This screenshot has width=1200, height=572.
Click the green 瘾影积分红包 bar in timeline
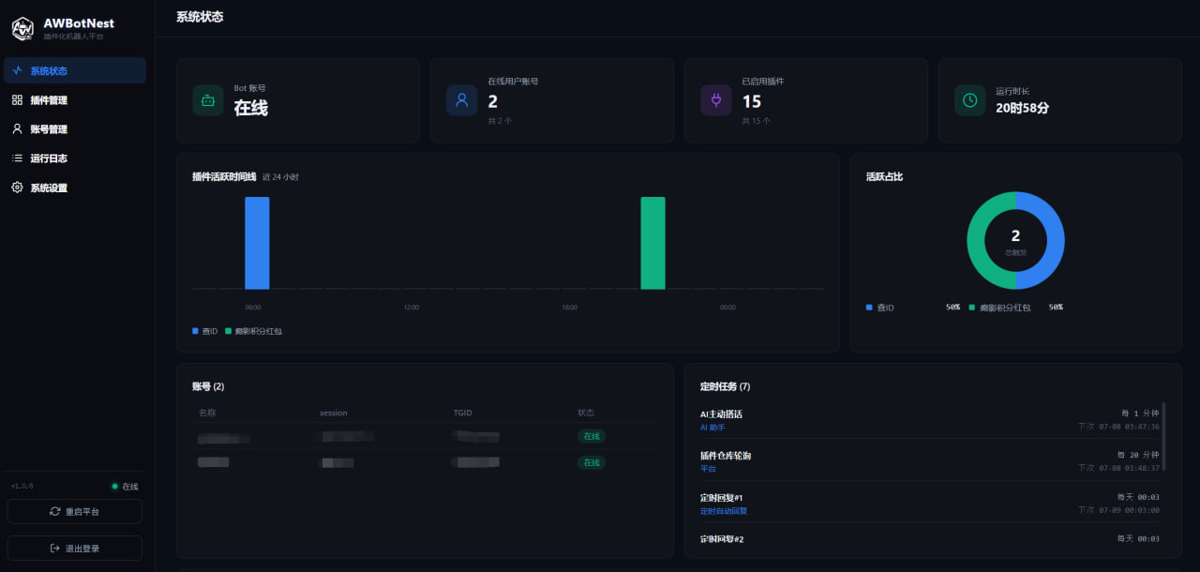click(x=652, y=243)
